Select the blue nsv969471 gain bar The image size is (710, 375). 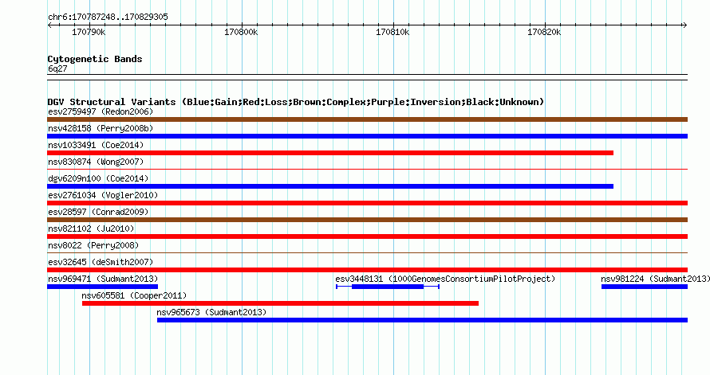coord(102,287)
